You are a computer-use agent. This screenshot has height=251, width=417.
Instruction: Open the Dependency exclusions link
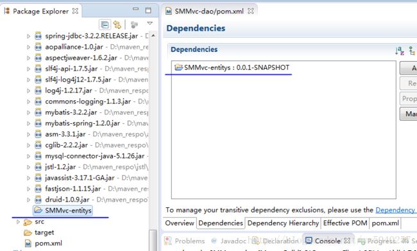pos(396,210)
